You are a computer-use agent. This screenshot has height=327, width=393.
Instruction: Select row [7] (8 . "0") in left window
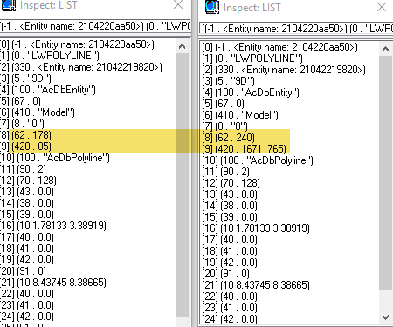click(x=22, y=124)
